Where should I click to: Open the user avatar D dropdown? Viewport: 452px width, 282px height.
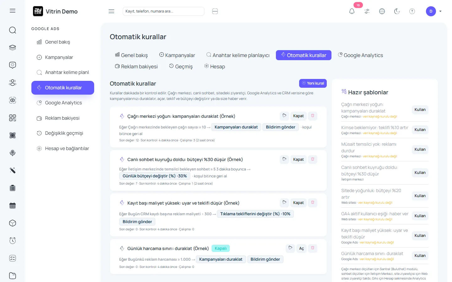coord(434,11)
